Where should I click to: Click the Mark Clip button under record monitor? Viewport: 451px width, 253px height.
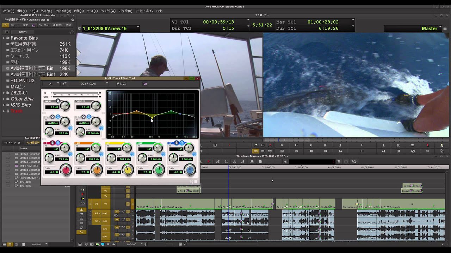(398, 145)
